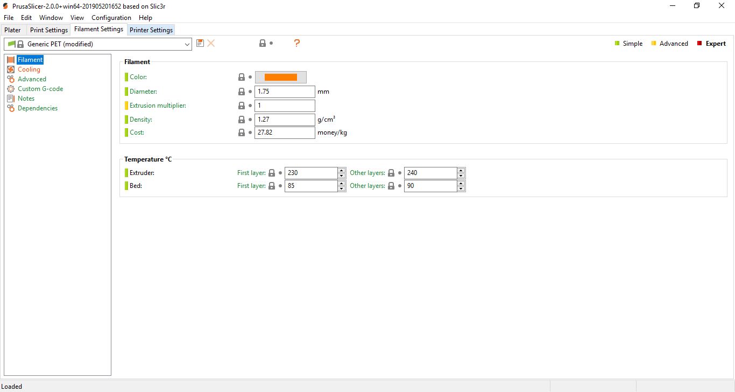Click the lock icon in the Density row
This screenshot has height=392, width=735.
pos(242,120)
